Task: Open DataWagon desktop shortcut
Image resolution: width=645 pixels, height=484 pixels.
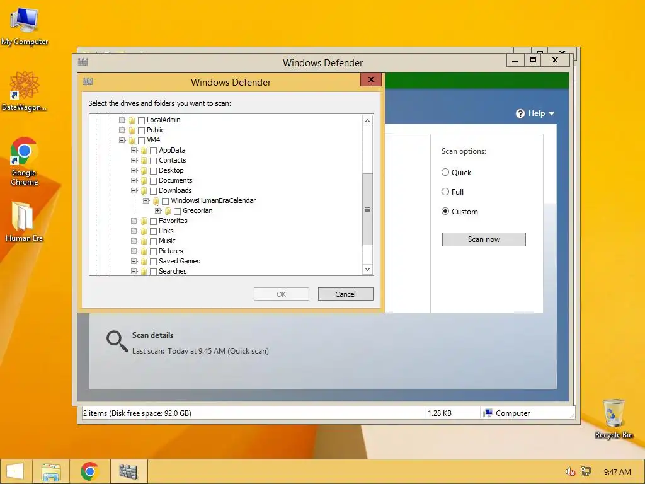Action: pyautogui.click(x=25, y=91)
